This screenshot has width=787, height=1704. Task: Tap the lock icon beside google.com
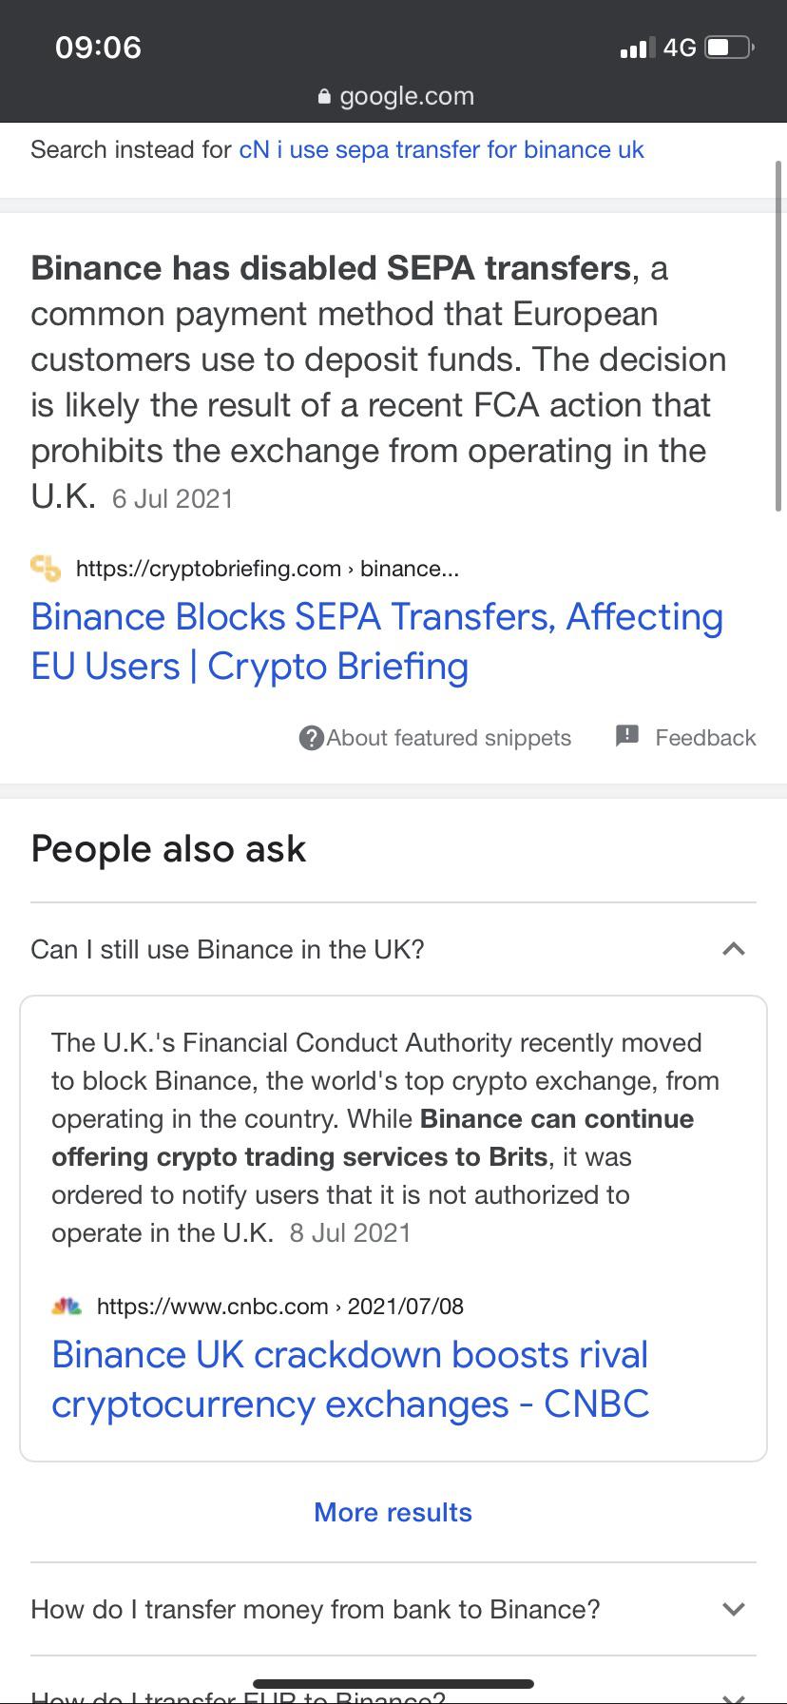[323, 96]
